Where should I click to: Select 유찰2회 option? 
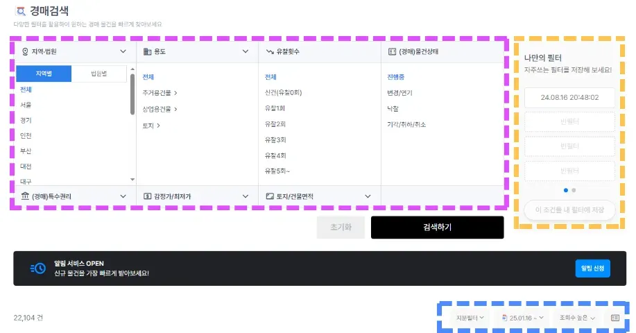pos(275,124)
